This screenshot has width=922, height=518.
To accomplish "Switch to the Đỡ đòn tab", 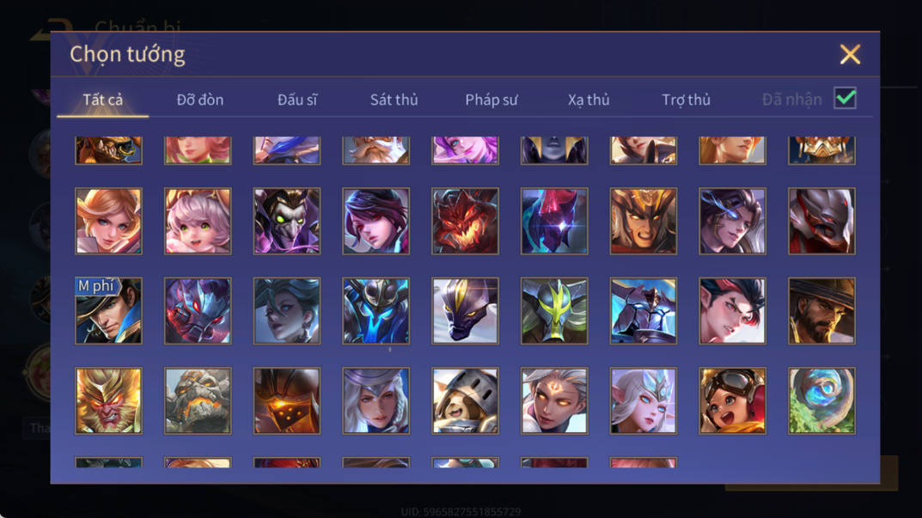I will [x=200, y=100].
